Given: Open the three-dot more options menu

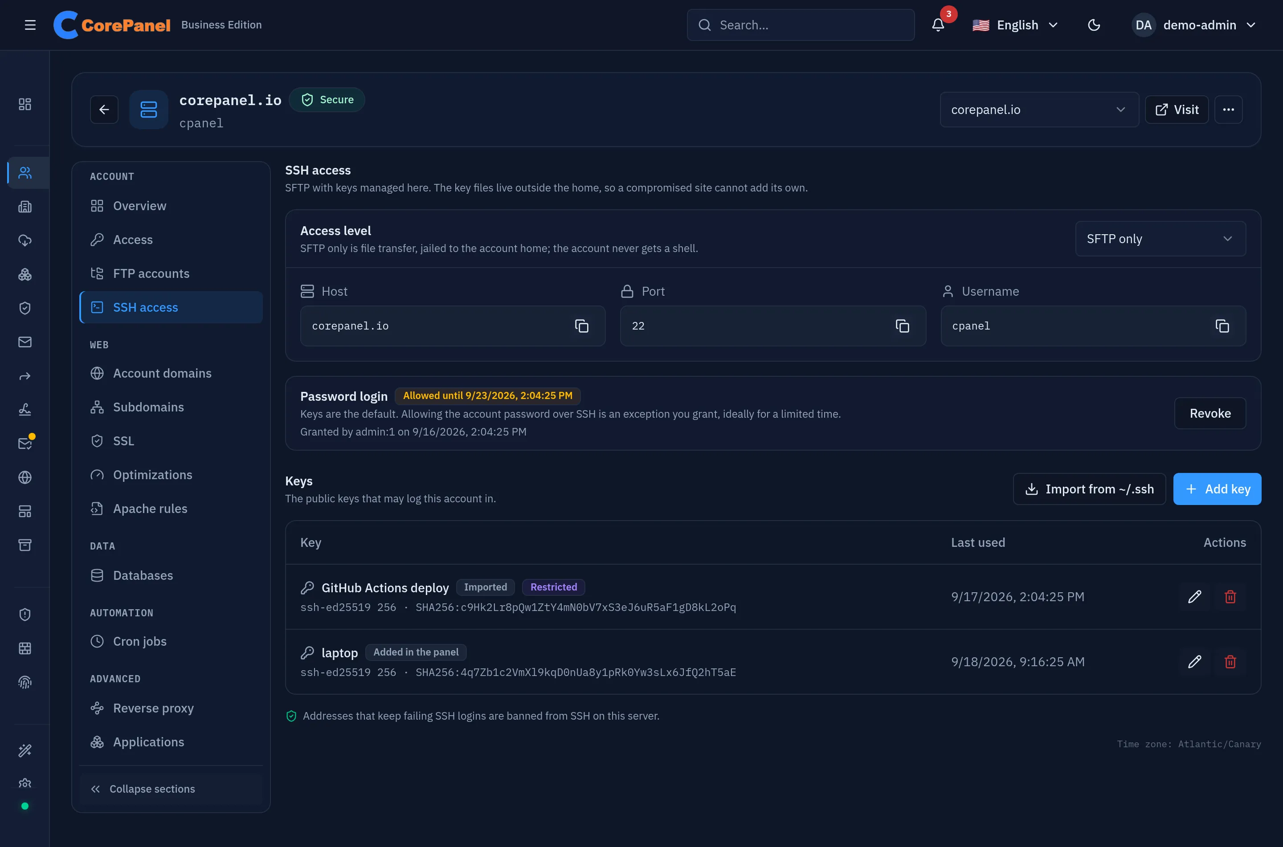Looking at the screenshot, I should tap(1229, 110).
